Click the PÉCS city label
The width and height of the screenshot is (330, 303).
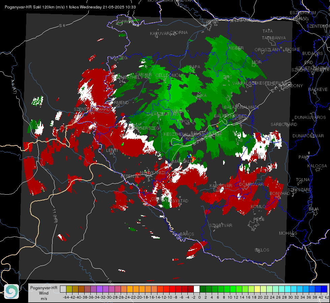click(259, 219)
